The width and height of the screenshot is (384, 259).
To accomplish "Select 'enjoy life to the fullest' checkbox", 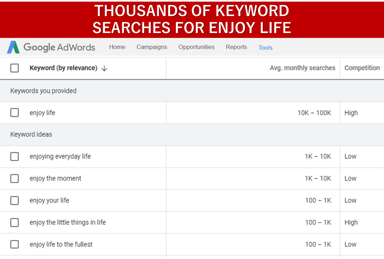I will [x=15, y=244].
